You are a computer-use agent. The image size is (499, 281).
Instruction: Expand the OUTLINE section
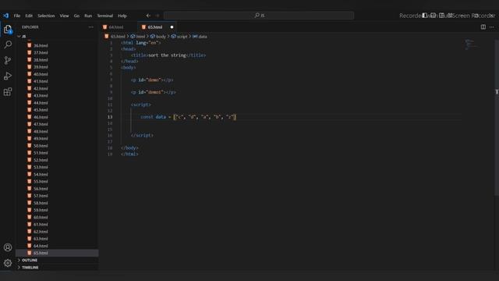point(30,260)
